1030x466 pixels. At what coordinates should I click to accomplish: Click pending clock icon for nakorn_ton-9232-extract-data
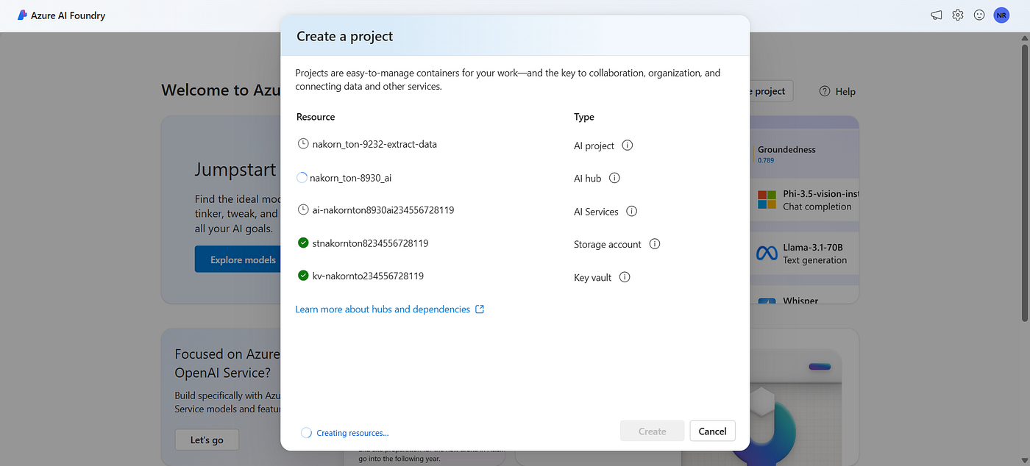coord(303,143)
